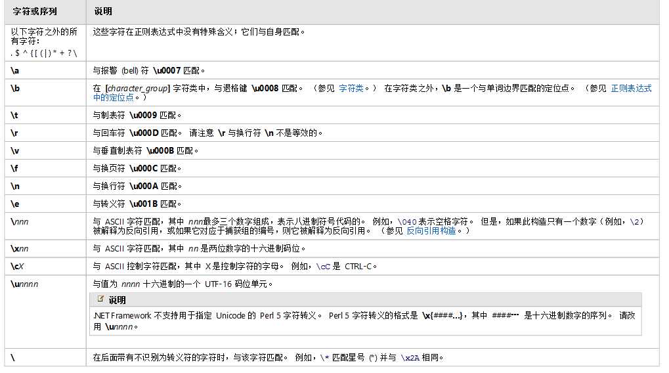Open the 字符类 link
The height and width of the screenshot is (373, 669).
351,89
